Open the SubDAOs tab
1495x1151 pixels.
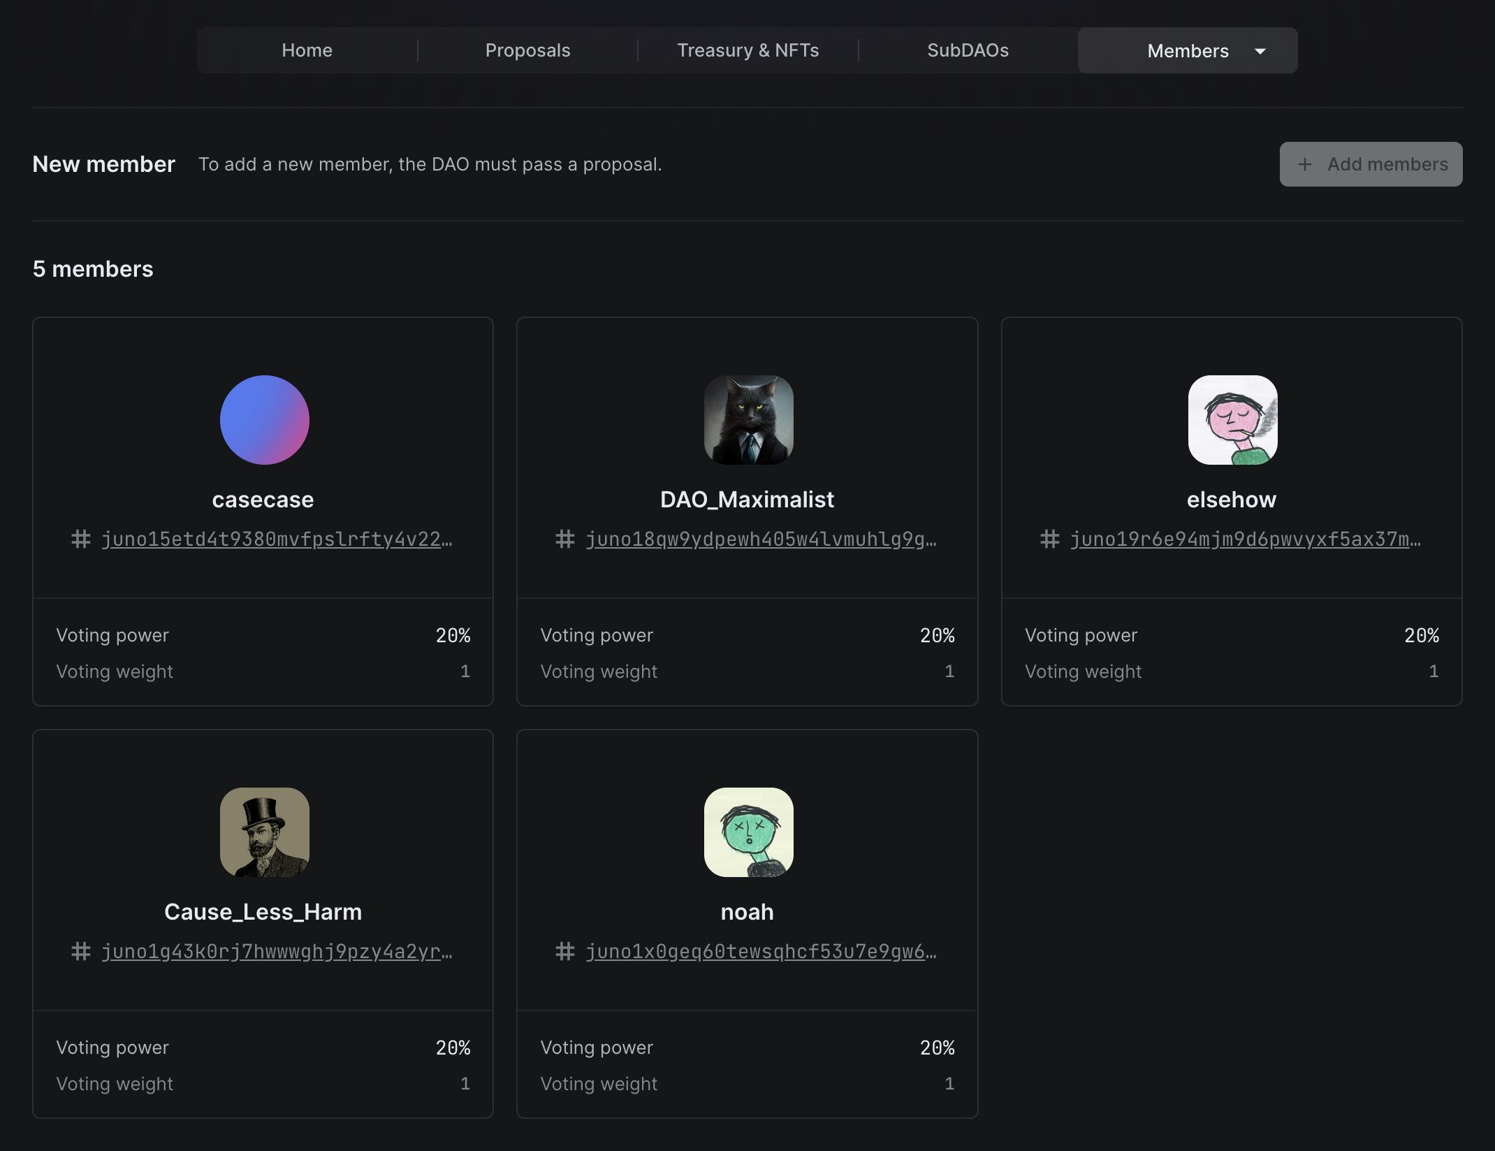coord(968,50)
